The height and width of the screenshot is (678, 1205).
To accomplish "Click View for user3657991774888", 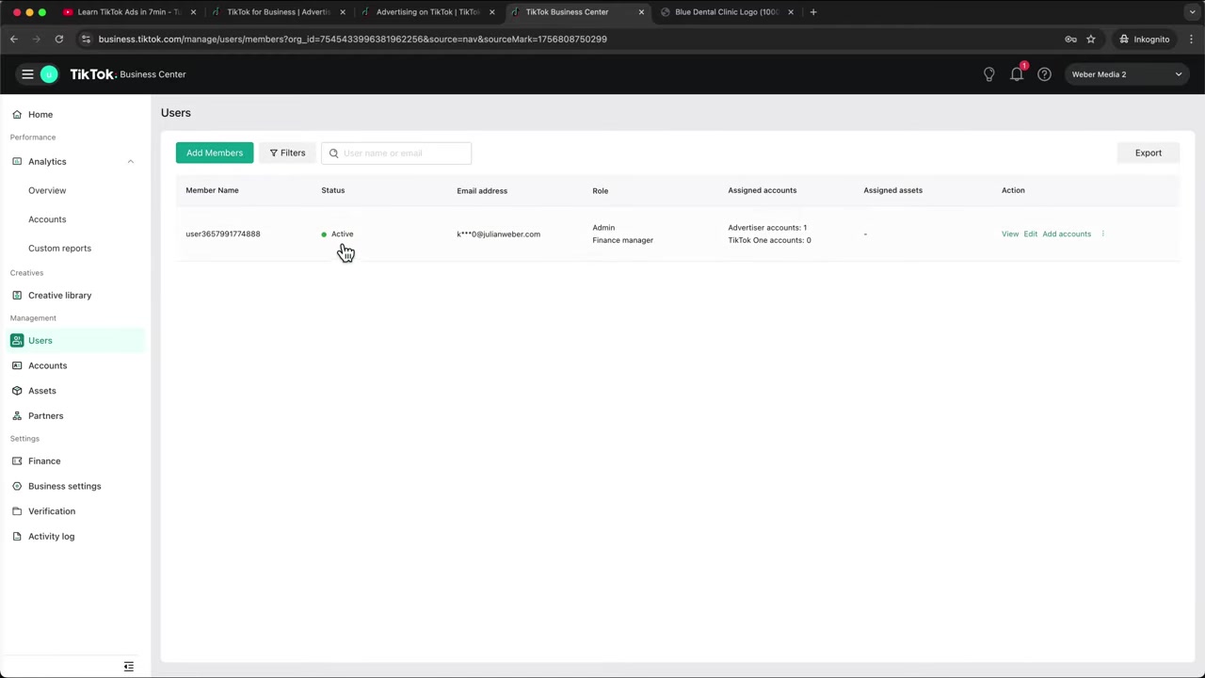I will click(1010, 234).
